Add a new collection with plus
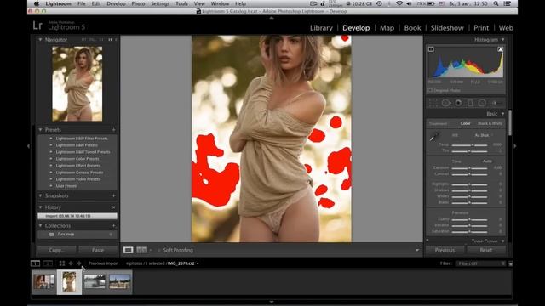 pos(113,226)
